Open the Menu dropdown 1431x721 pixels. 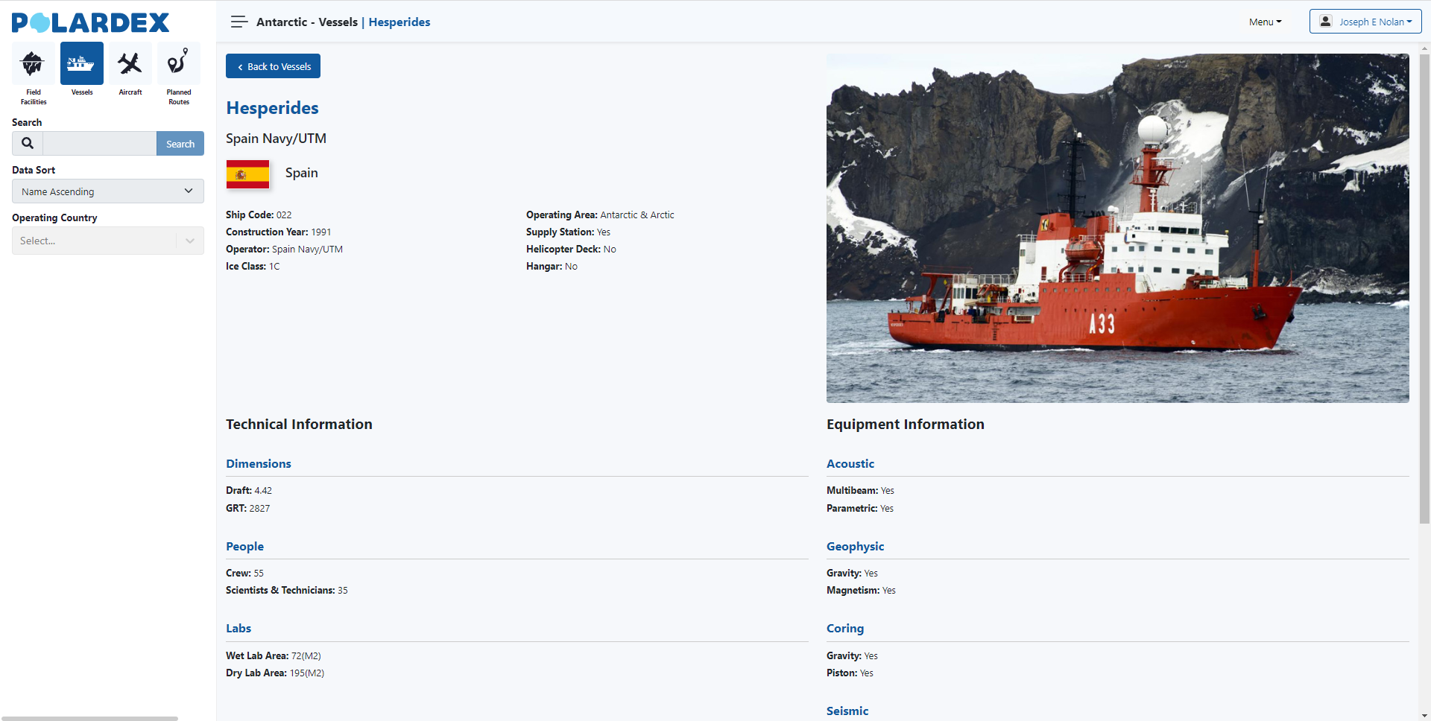point(1265,22)
